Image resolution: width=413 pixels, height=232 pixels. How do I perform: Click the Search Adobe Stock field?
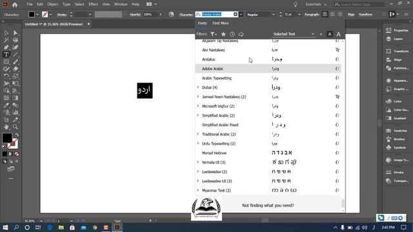point(359,5)
